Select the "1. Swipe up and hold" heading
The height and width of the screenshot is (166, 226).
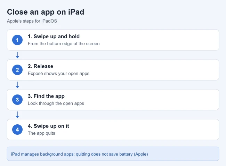tap(54, 36)
